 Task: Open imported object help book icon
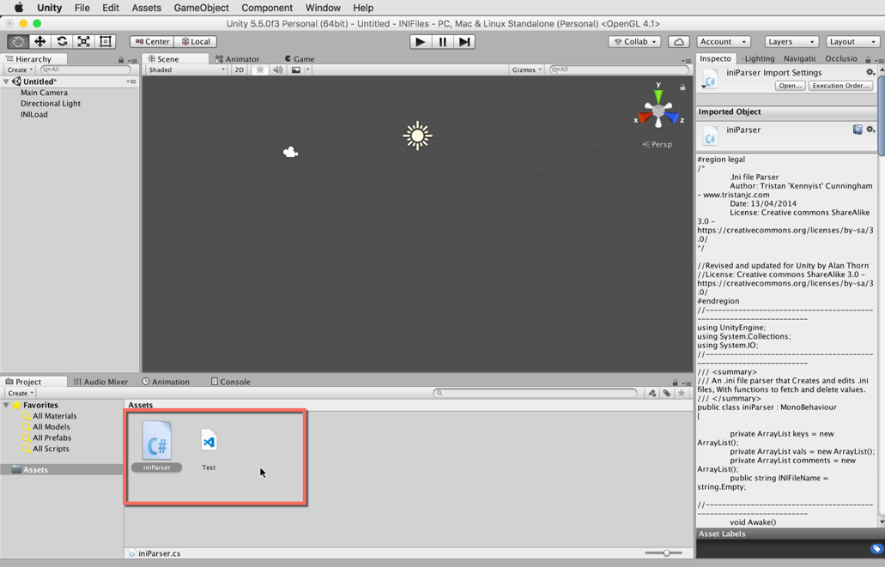point(858,130)
